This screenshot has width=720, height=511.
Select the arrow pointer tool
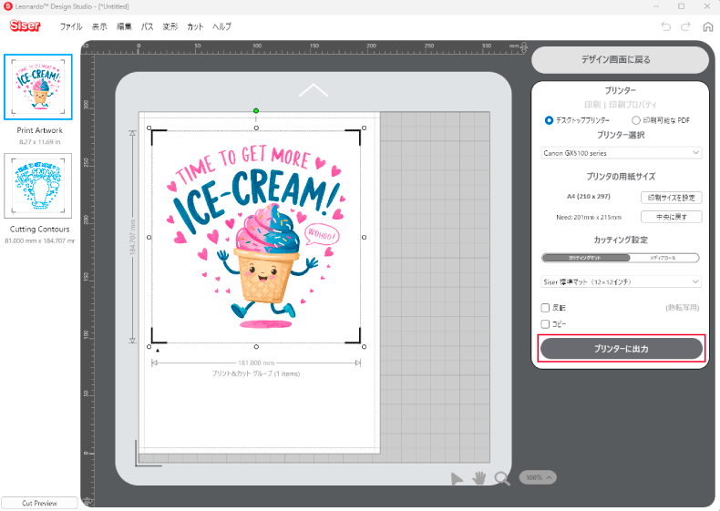[x=457, y=479]
